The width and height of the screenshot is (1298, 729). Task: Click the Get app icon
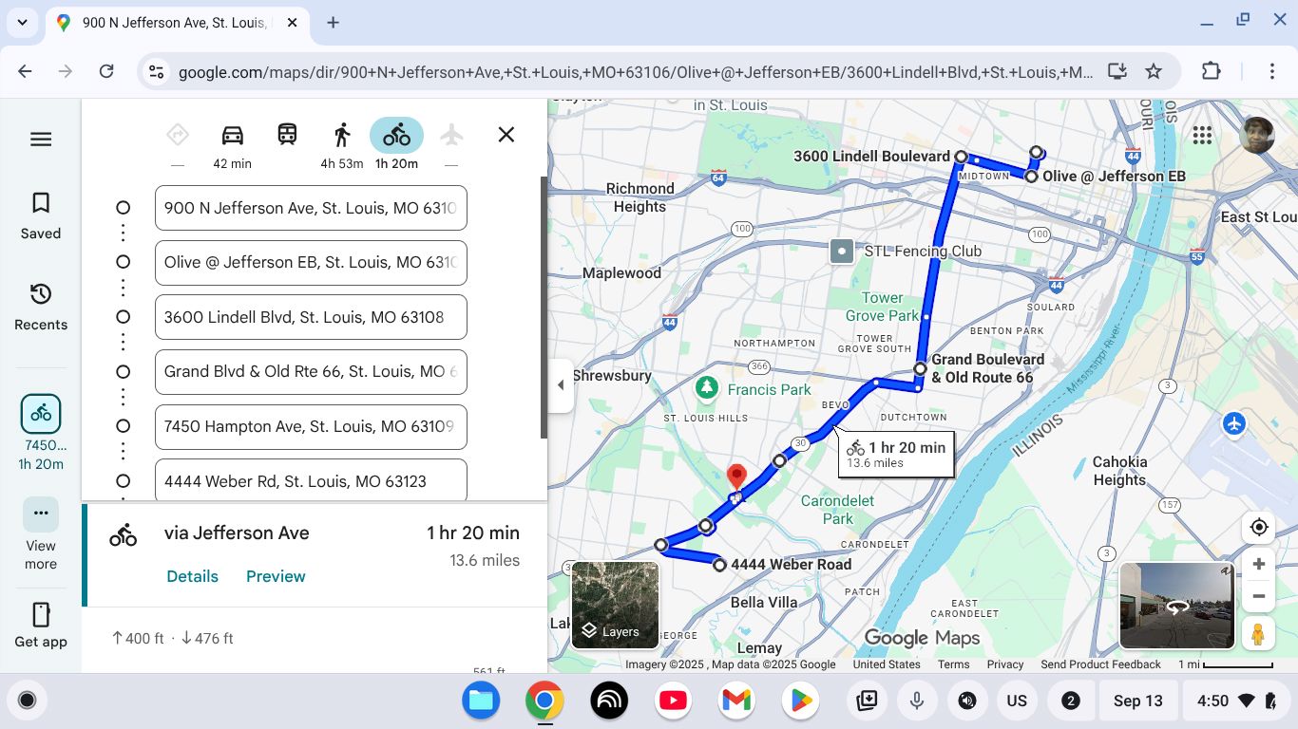(41, 615)
